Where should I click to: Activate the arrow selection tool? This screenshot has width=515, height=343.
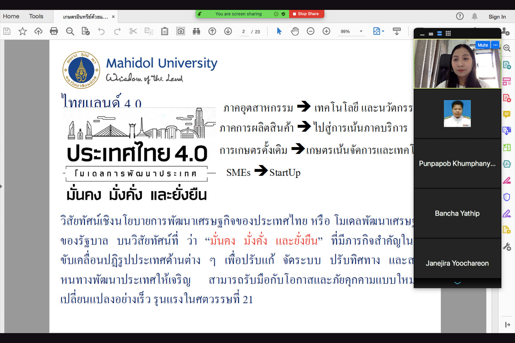pos(279,31)
